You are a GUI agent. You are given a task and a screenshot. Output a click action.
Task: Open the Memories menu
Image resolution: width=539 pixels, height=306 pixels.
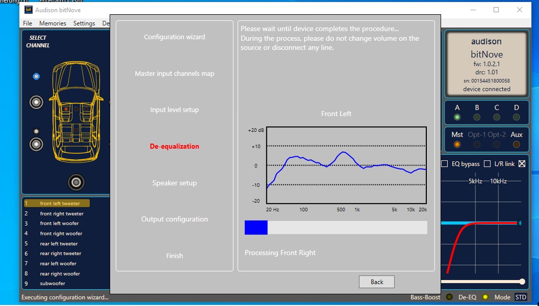[53, 23]
